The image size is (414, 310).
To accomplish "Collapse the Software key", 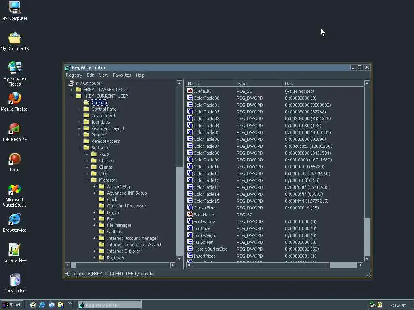I will [79, 148].
